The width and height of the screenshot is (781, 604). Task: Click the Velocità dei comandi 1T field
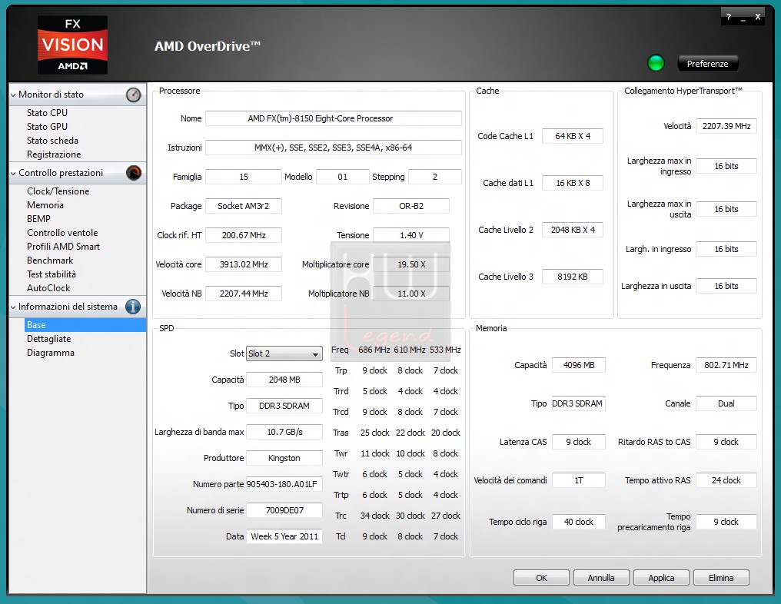point(578,480)
